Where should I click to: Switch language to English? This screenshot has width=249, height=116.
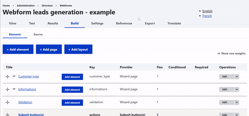(x=207, y=11)
